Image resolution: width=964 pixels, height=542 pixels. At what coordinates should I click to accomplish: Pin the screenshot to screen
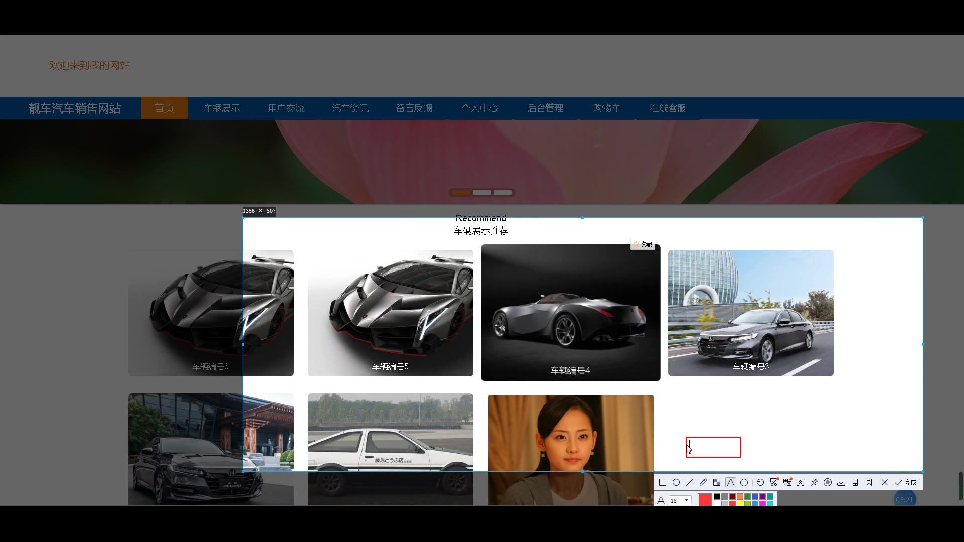(x=814, y=482)
